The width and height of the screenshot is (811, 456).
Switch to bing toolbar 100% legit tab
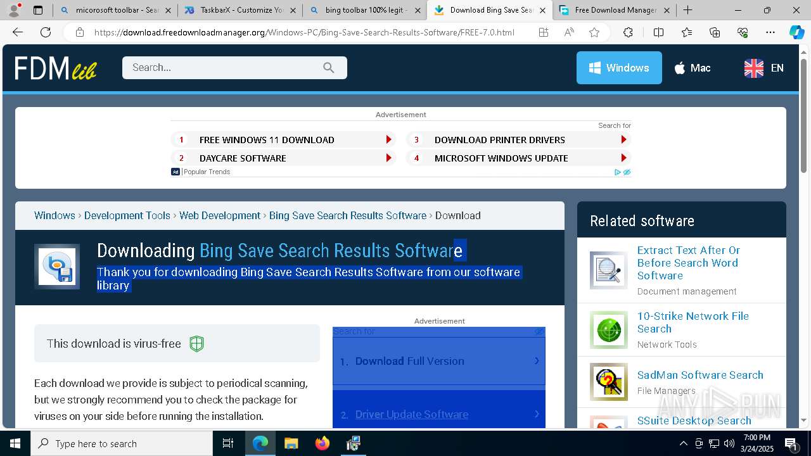point(366,10)
